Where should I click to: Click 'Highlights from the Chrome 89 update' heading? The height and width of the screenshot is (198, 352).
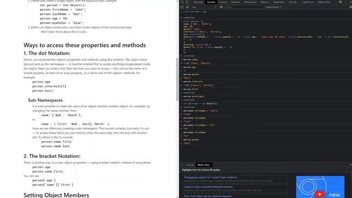[x=201, y=170]
